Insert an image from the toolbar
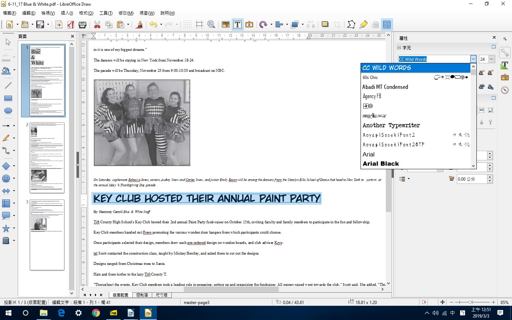This screenshot has width=512, height=320. (x=226, y=25)
